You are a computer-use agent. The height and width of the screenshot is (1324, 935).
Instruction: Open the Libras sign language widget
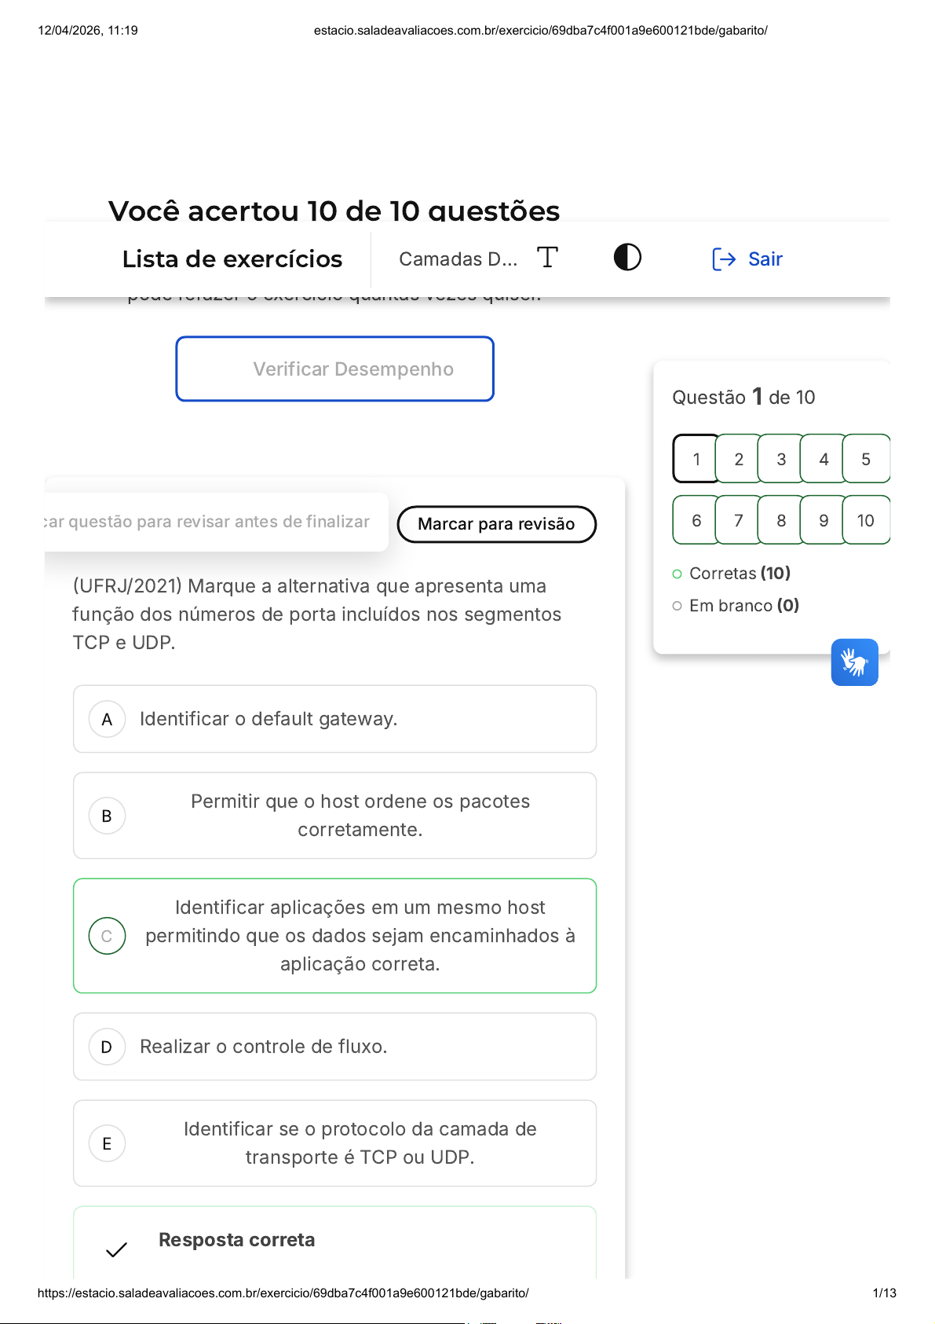coord(854,662)
